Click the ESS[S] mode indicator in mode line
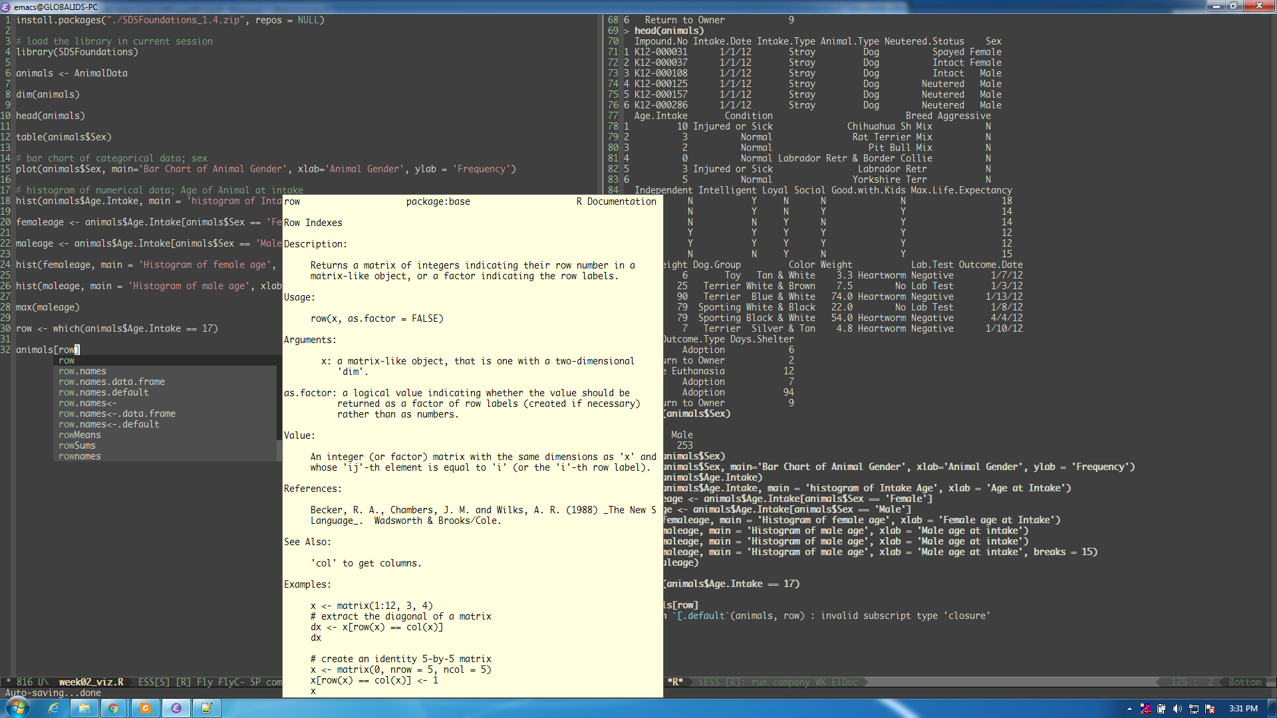Screen dimensions: 1277x718 154,682
